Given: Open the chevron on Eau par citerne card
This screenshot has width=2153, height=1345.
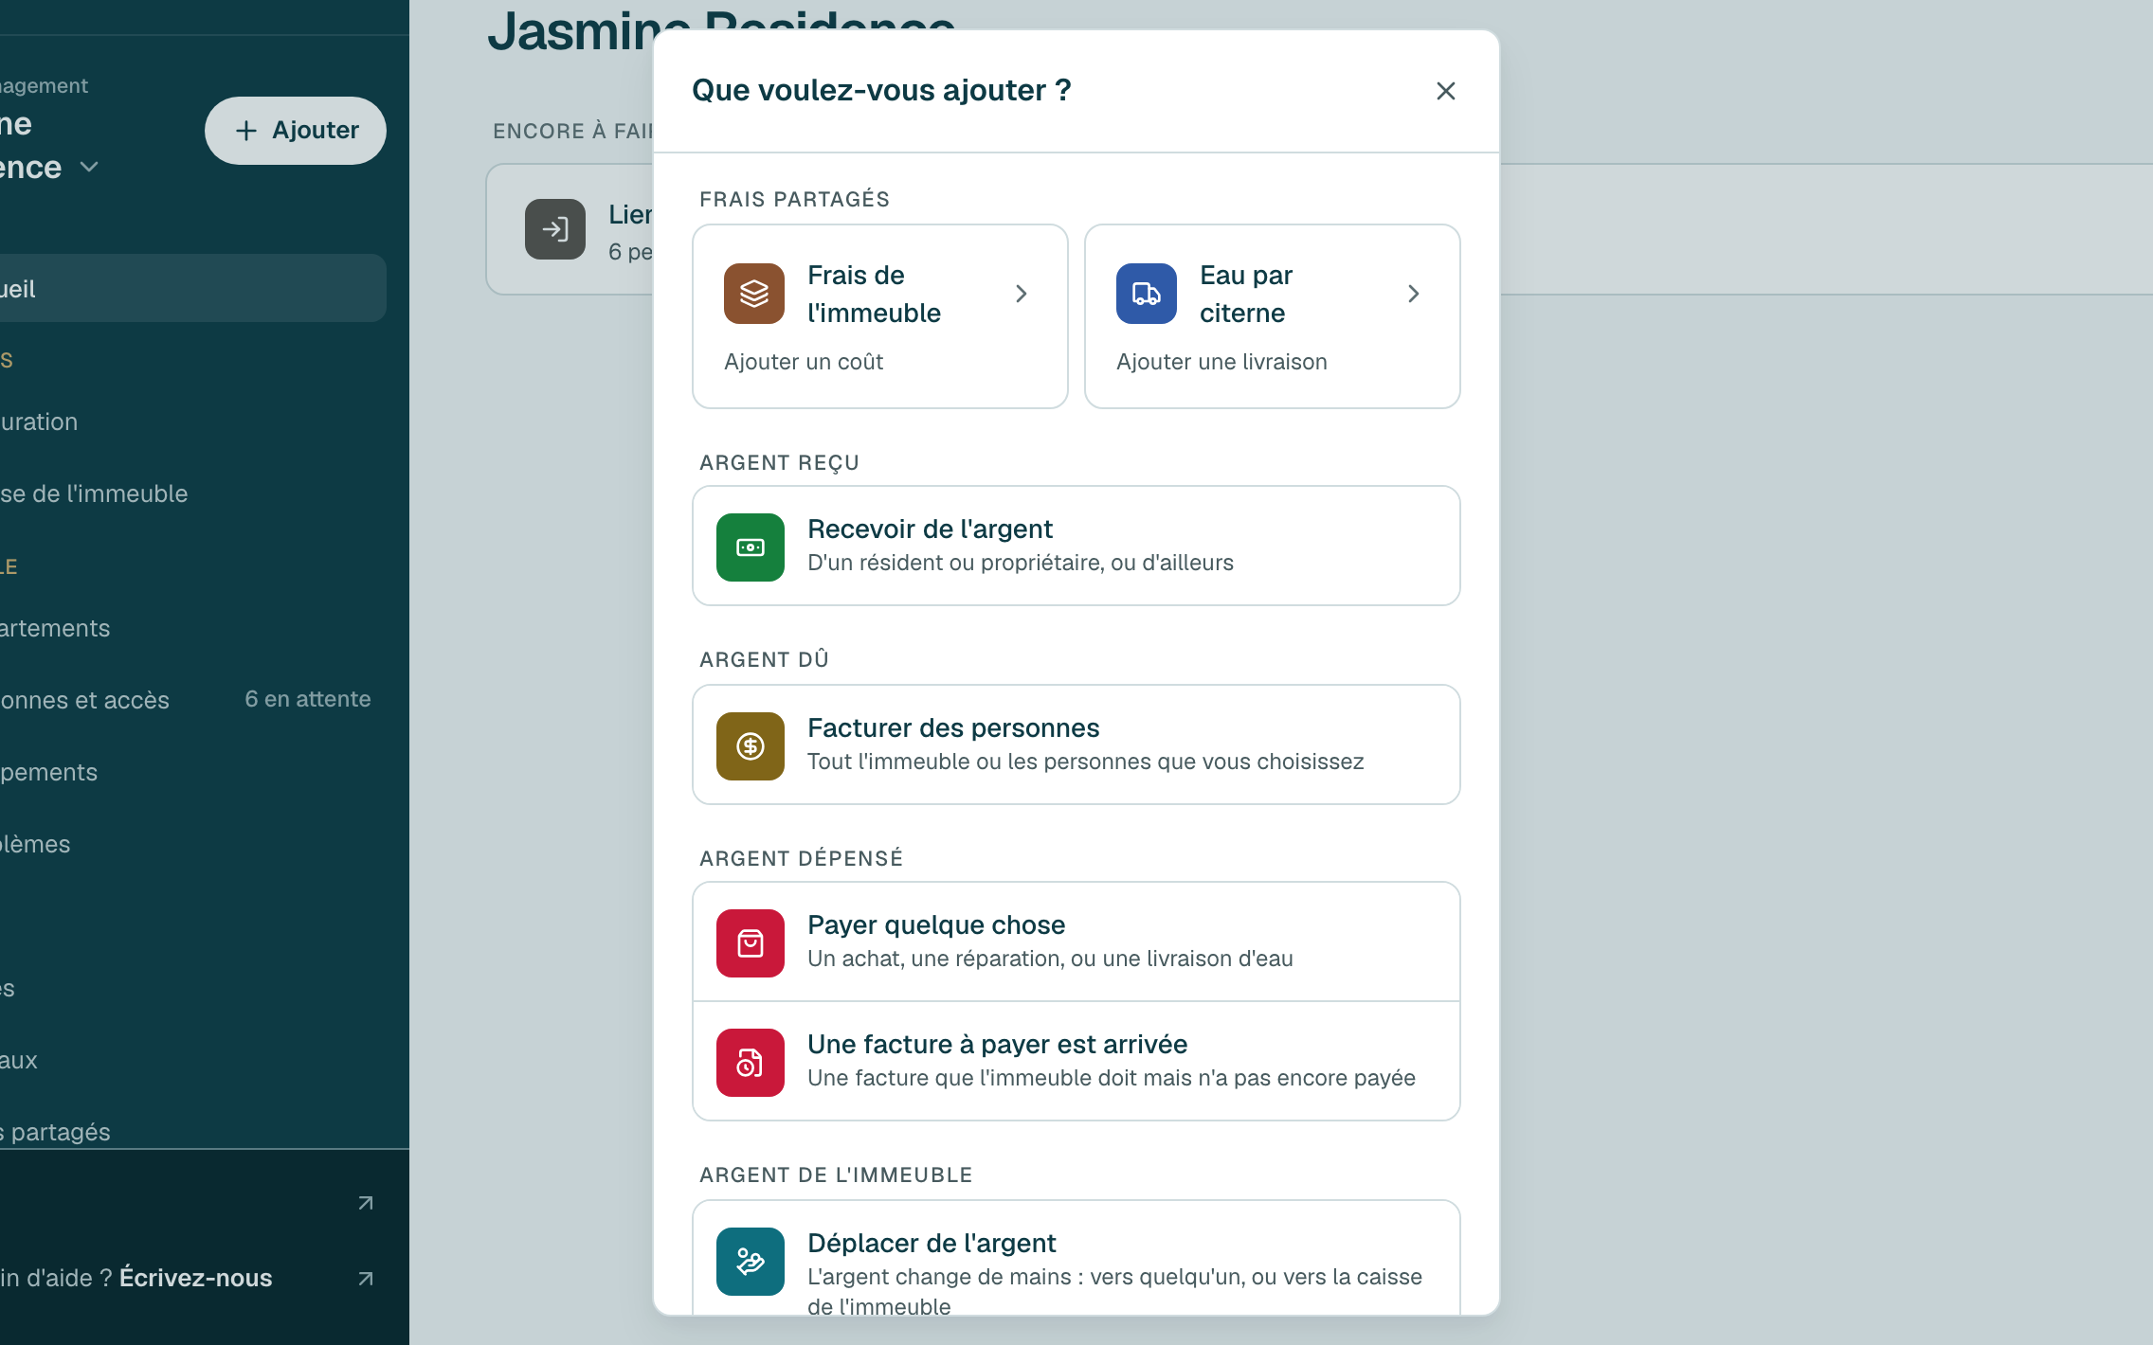Looking at the screenshot, I should pyautogui.click(x=1413, y=294).
